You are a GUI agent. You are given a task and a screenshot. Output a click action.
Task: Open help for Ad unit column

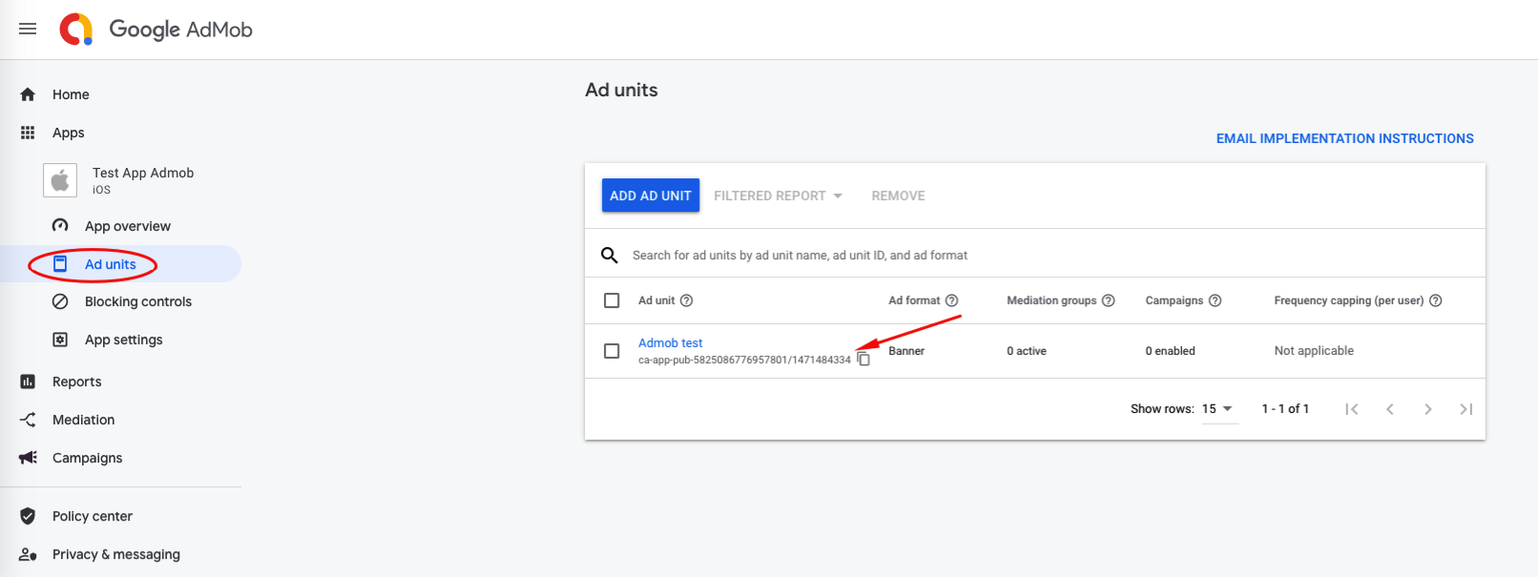coord(686,300)
